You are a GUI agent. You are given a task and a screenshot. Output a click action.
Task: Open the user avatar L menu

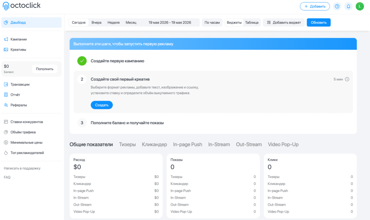click(x=360, y=7)
